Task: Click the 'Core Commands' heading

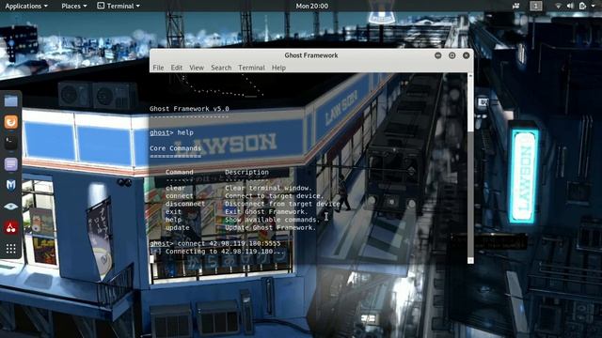Action: (176, 148)
